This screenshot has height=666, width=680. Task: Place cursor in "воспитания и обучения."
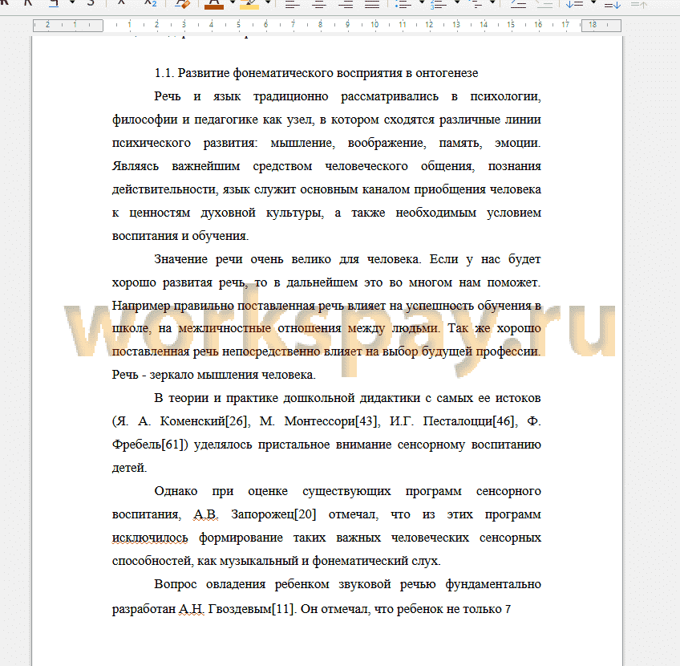[180, 236]
